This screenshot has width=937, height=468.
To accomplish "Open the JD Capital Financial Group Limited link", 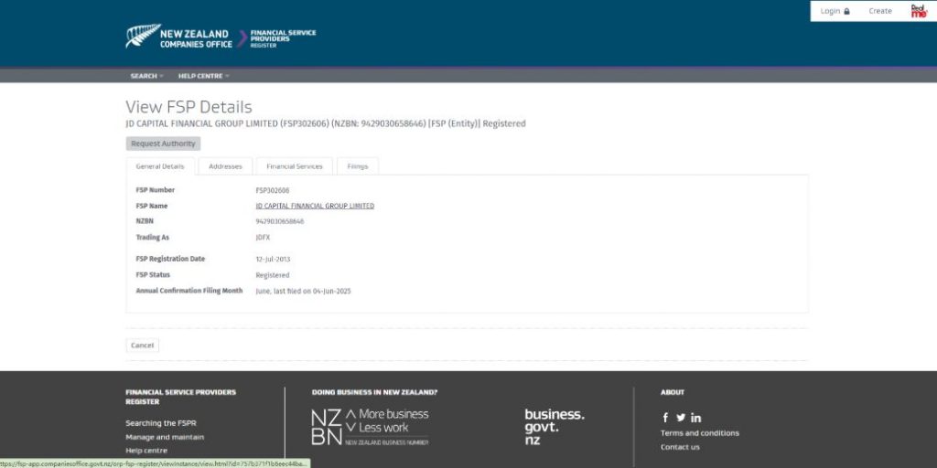I will pos(315,206).
